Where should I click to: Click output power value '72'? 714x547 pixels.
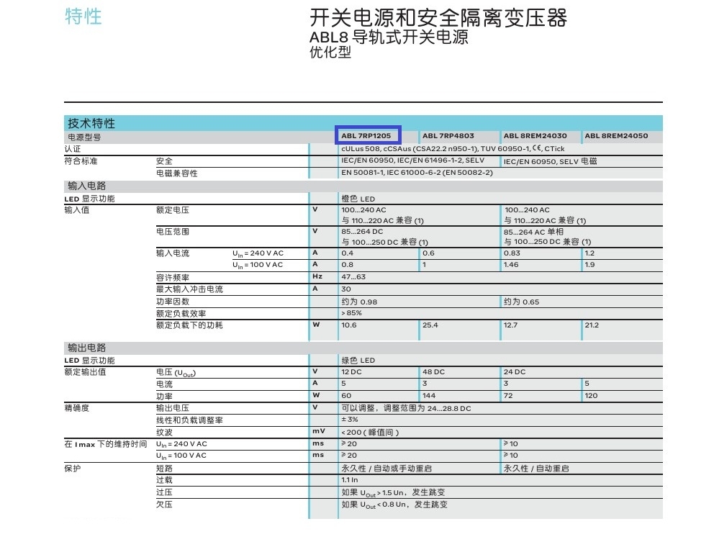pos(508,396)
